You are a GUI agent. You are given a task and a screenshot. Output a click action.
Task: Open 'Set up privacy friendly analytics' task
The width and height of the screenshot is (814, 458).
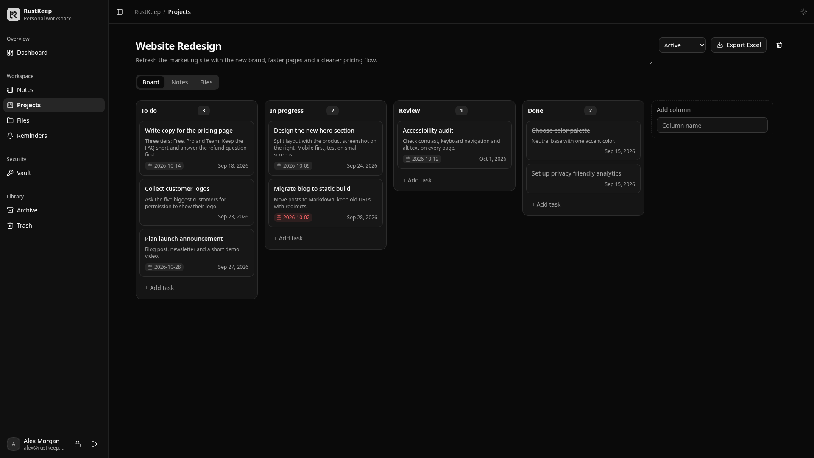[x=583, y=179]
